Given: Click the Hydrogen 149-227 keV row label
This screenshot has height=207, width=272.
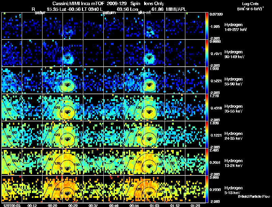Looking at the screenshot, I should [x=236, y=27].
